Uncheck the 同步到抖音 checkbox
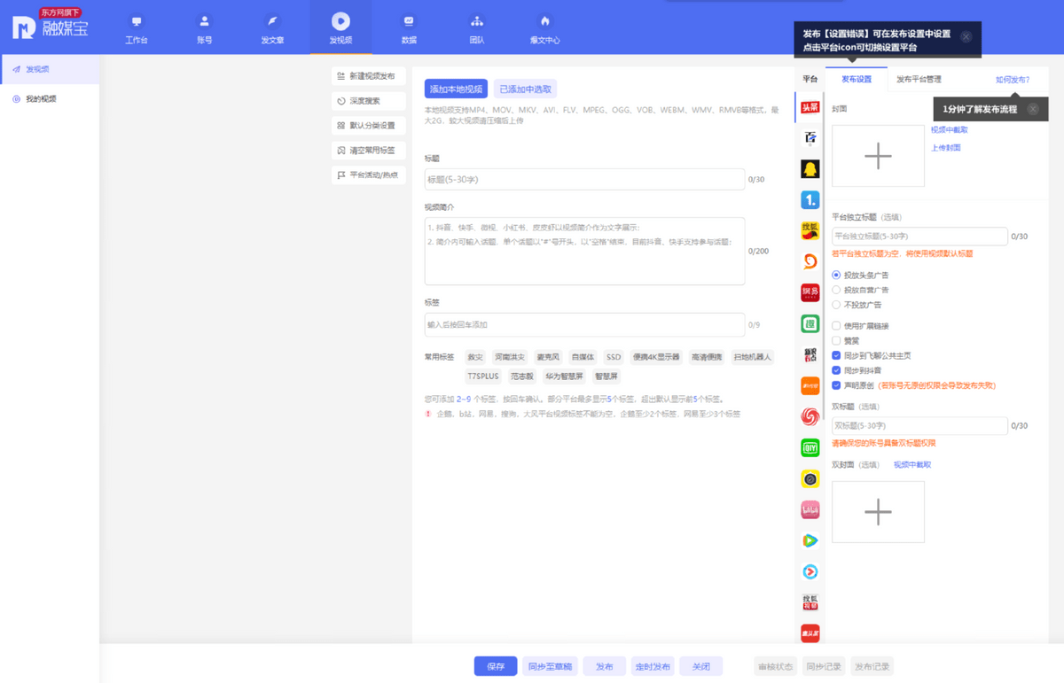Screen dimensions: 1064x683 836,370
